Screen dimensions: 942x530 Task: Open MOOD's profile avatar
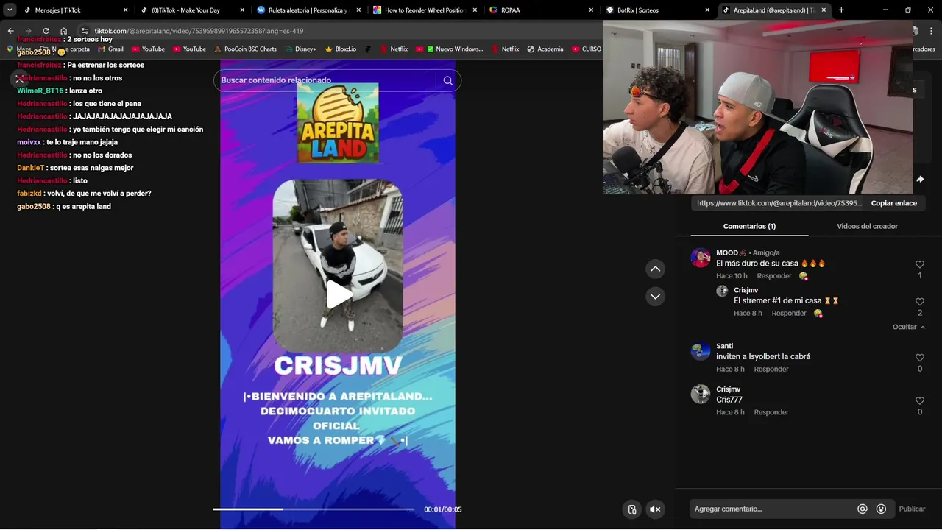pyautogui.click(x=701, y=258)
